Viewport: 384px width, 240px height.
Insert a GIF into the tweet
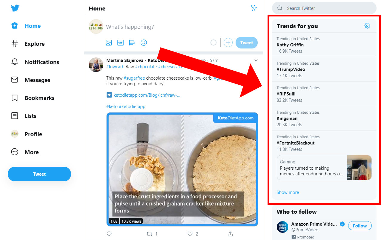click(120, 43)
